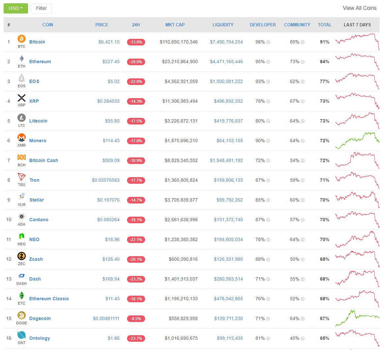Click the Ontology logo icon

(x=21, y=335)
